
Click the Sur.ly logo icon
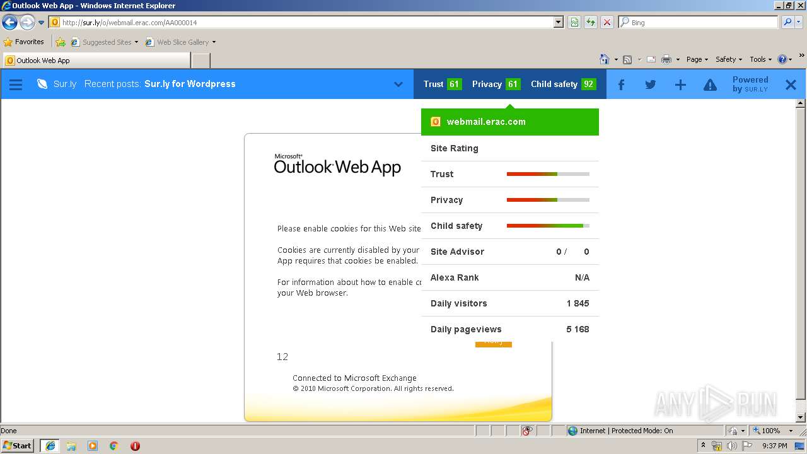click(x=42, y=84)
